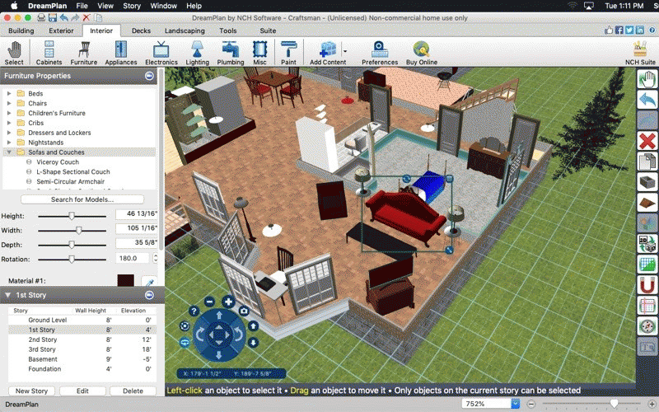Click the brown roof icon in right sidebar
This screenshot has width=659, height=412.
click(x=647, y=203)
